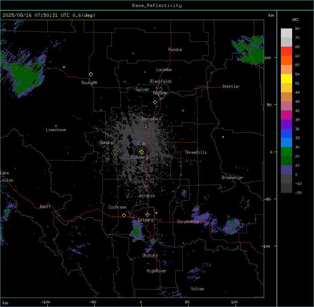Select the HighRiver label

(157, 271)
